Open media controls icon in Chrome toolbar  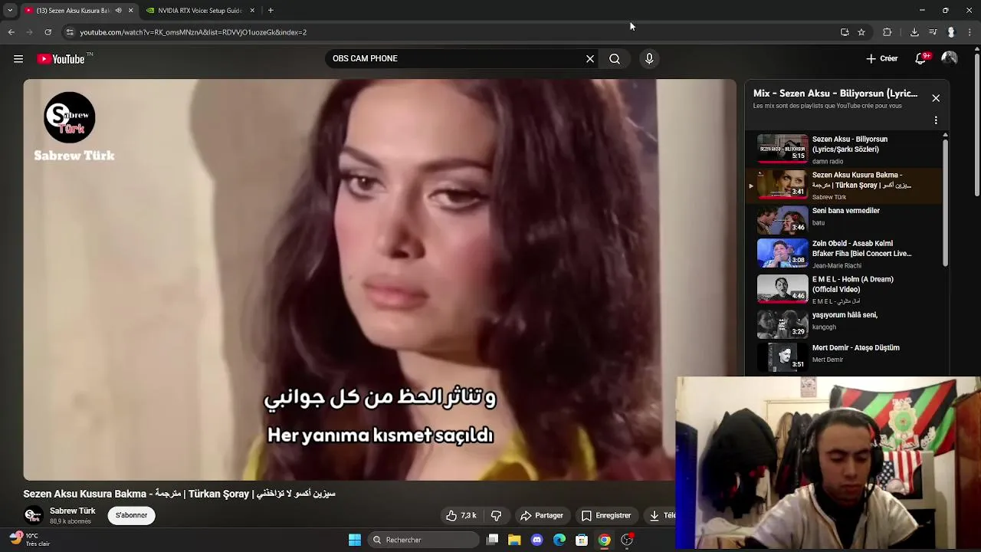point(933,32)
